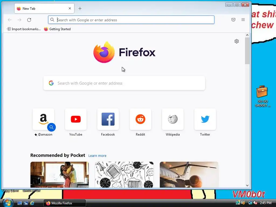Open the Facebook top site tile
Viewport: 276px width, 207px height.
click(108, 119)
